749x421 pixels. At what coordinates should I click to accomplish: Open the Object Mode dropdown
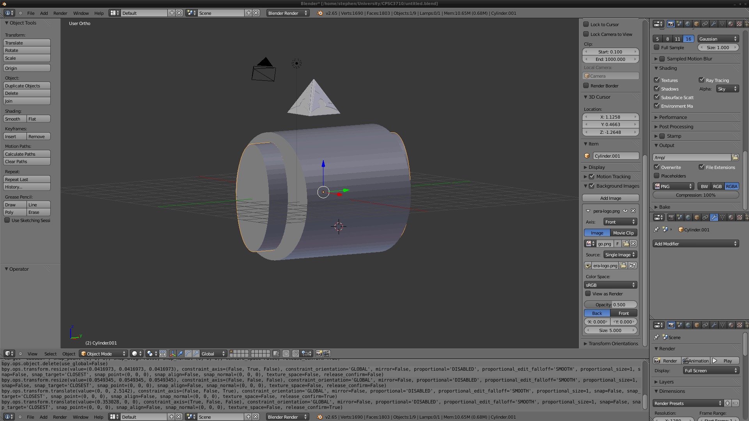pos(103,353)
